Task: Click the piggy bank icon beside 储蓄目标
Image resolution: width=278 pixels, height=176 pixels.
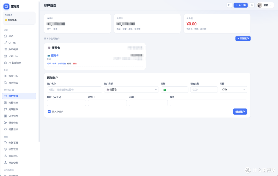Action: (x=5, y=129)
